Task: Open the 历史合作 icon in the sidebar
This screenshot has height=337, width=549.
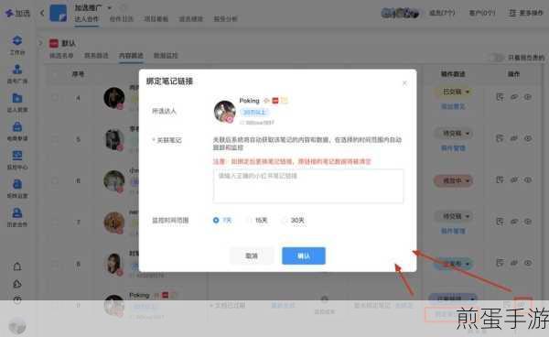Action: (17, 212)
